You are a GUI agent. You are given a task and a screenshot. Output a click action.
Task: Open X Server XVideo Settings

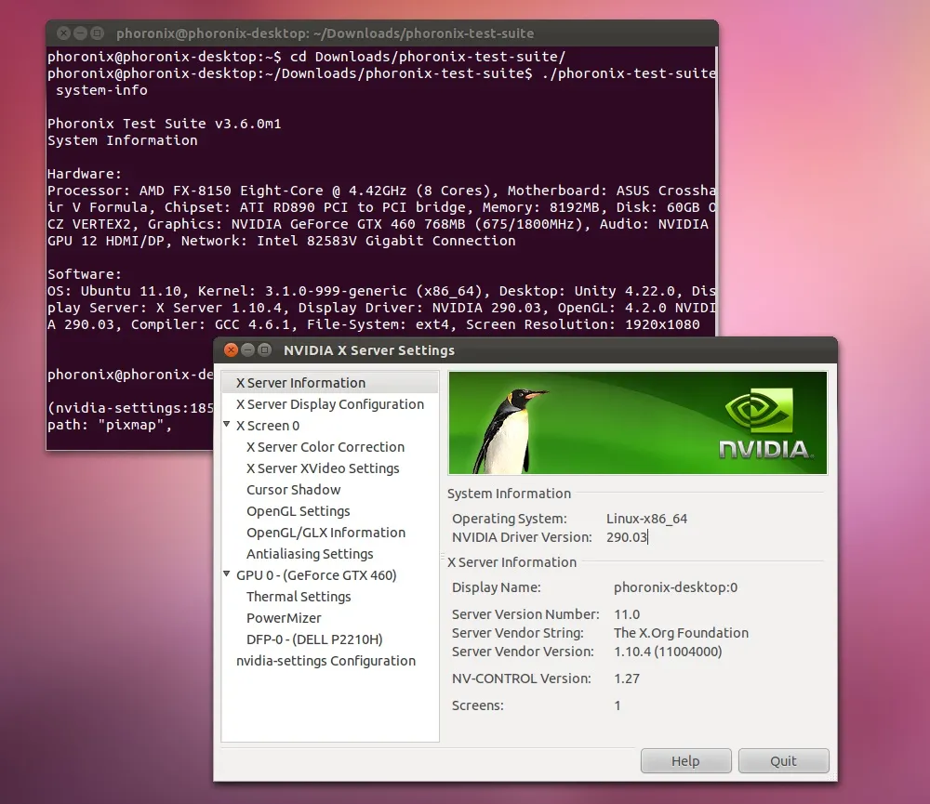(x=323, y=468)
